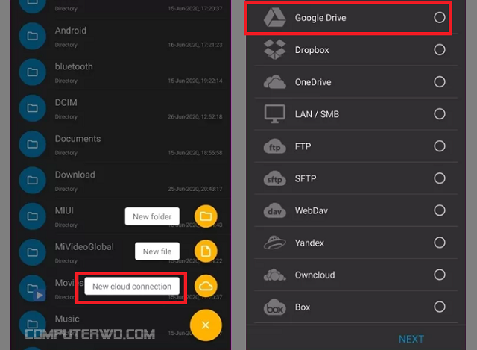477x350 pixels.
Task: Click the Music directory name
Action: pyautogui.click(x=67, y=319)
